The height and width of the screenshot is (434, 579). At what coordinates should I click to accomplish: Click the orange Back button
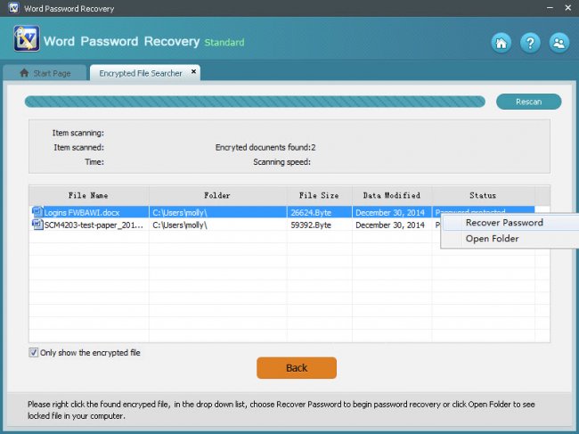pos(297,368)
